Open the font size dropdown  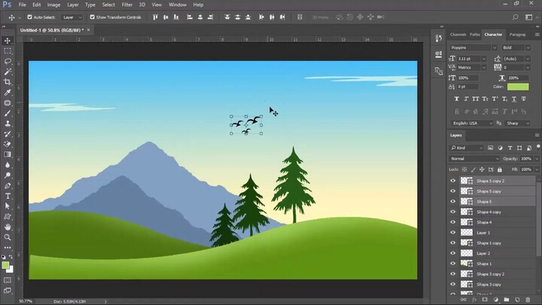tap(483, 59)
